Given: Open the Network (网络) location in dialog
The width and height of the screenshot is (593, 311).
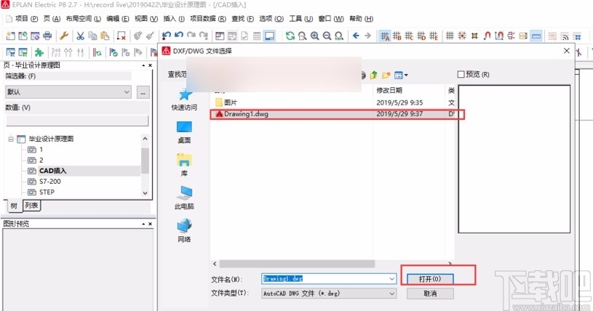Looking at the screenshot, I should [x=184, y=230].
